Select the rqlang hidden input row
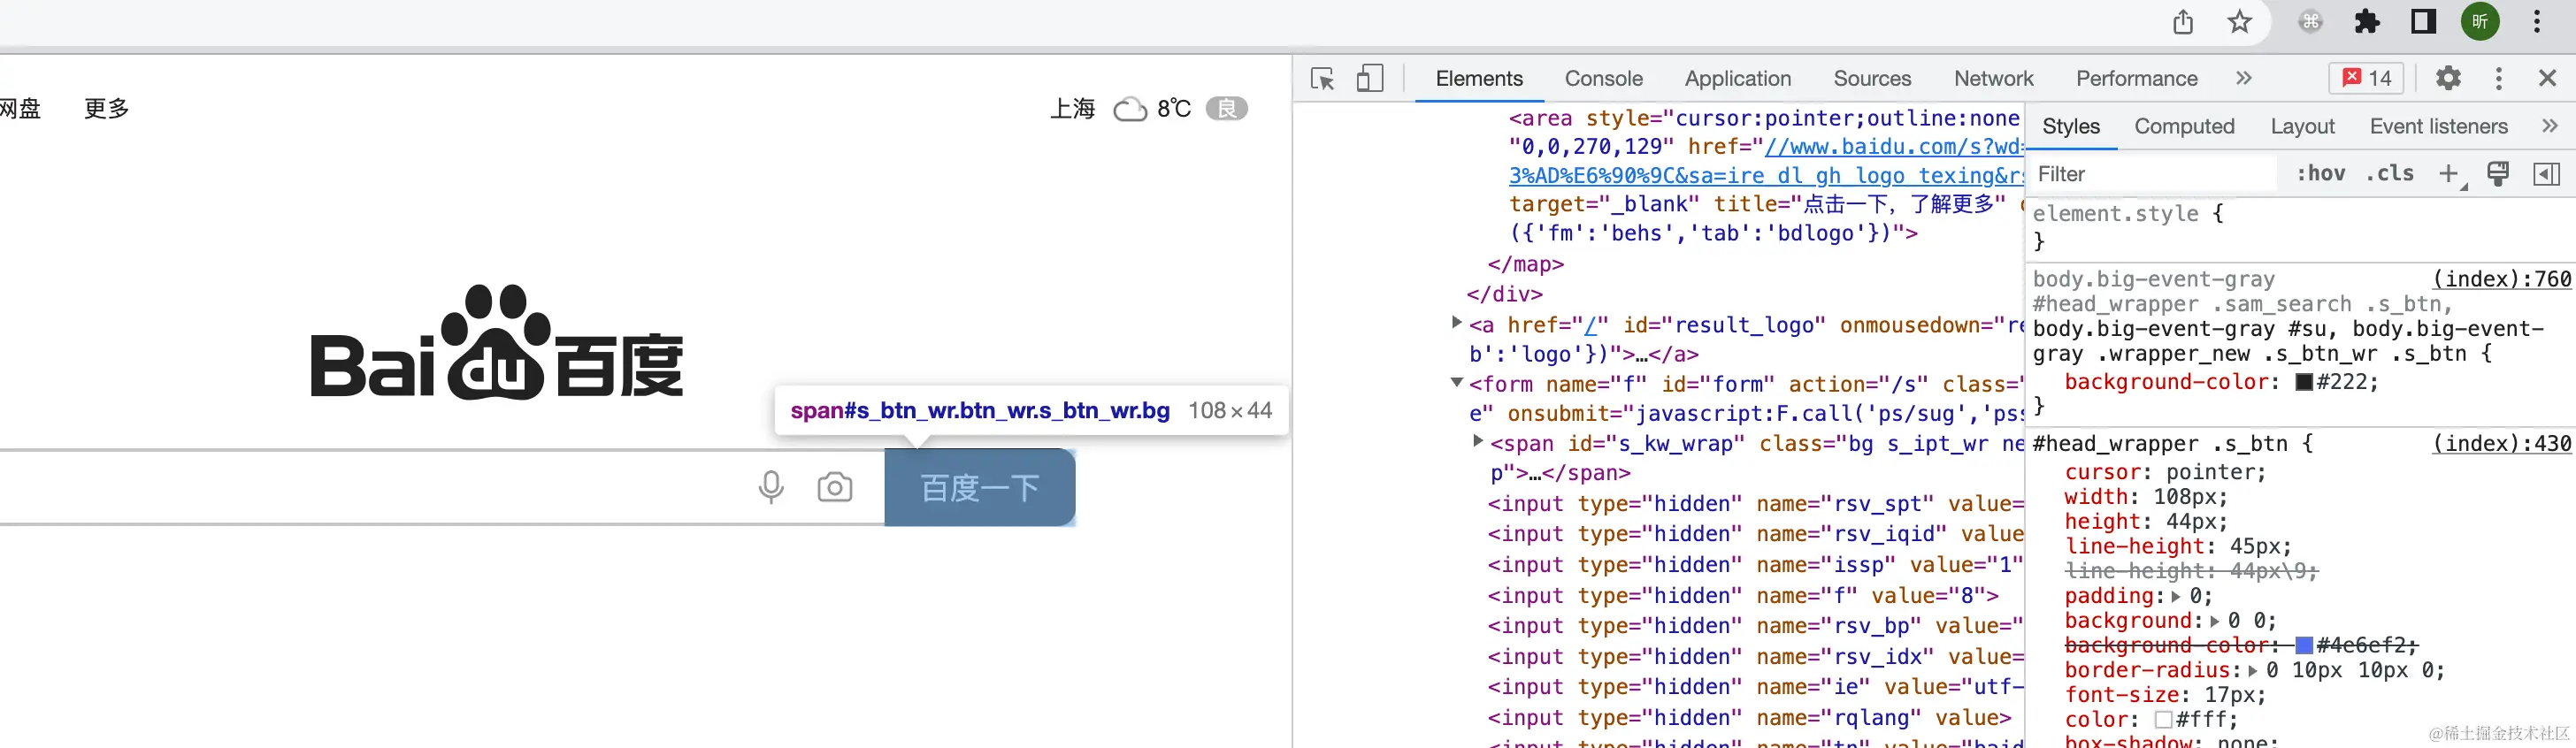The height and width of the screenshot is (748, 2576). pos(1748,718)
